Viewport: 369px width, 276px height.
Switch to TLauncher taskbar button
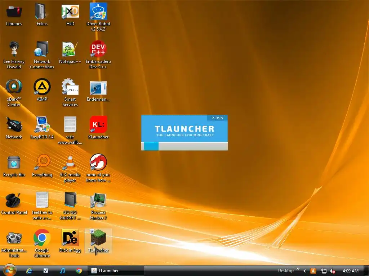click(x=116, y=271)
